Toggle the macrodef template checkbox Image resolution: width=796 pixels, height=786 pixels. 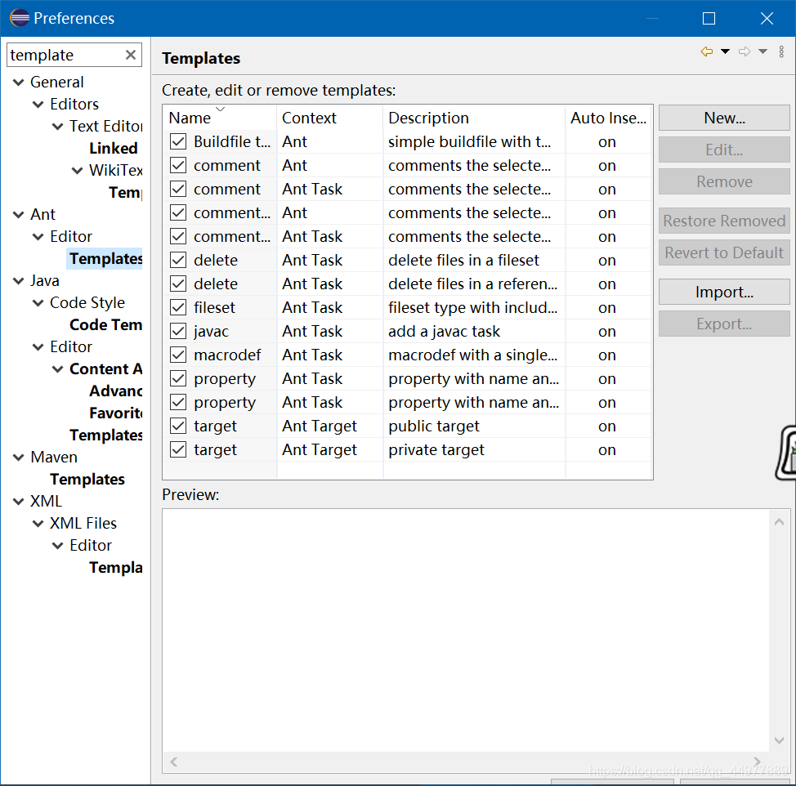[x=178, y=355]
